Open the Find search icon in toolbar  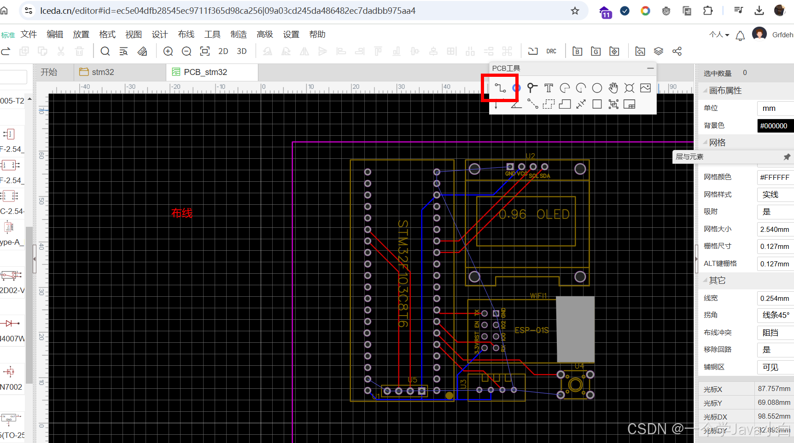105,52
